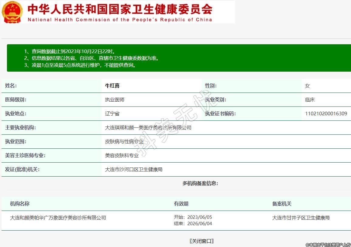Click the 有效期 column header

(x=181, y=204)
